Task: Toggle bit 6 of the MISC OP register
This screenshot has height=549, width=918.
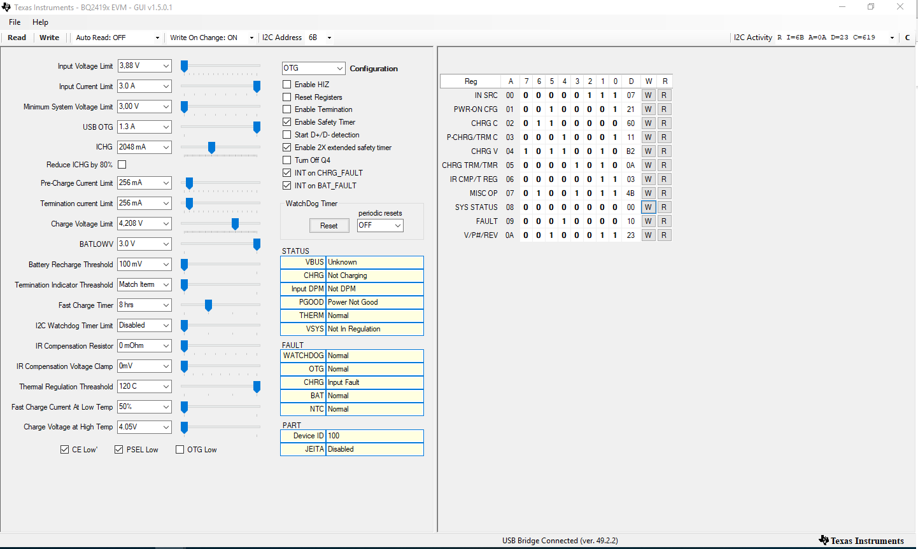Action: pyautogui.click(x=539, y=193)
